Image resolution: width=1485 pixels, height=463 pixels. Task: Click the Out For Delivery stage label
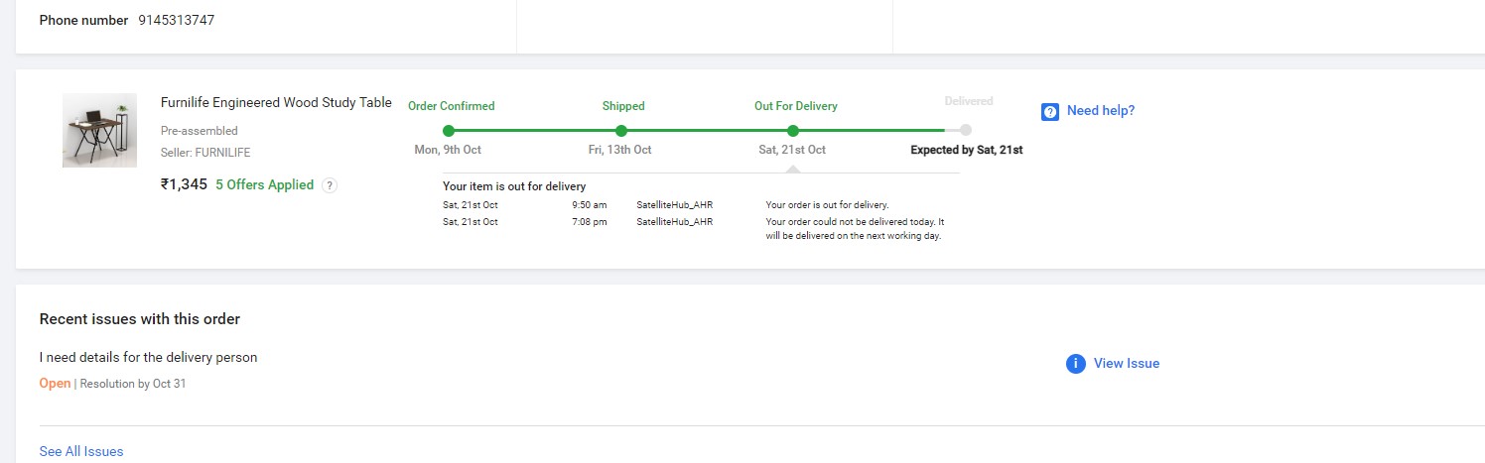pyautogui.click(x=796, y=106)
